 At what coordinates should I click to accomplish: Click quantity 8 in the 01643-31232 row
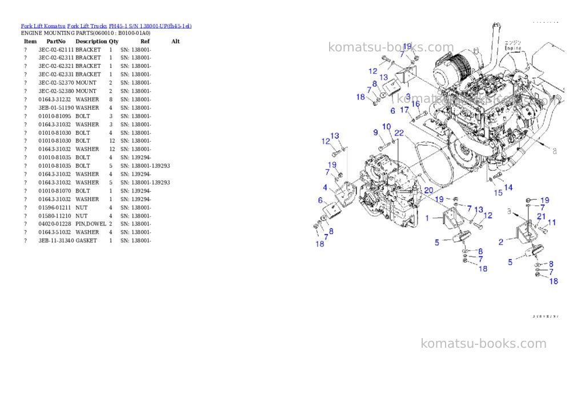[x=111, y=99]
